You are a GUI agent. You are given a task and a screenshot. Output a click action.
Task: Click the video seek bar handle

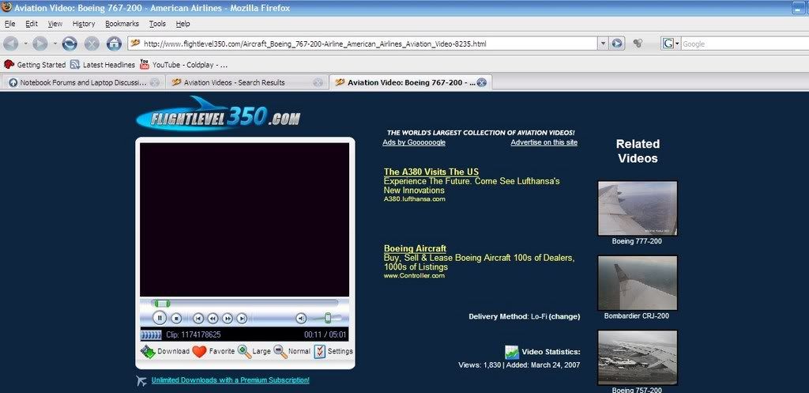161,304
